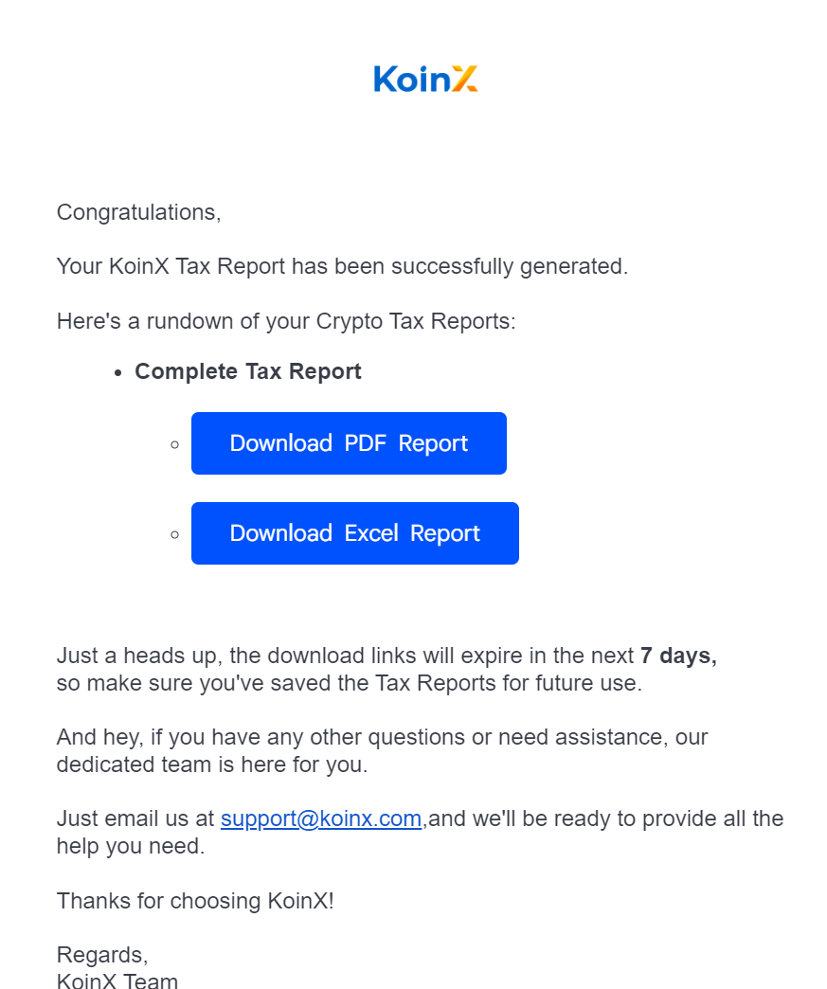
Task: Open the support@koinx.com email link
Action: point(321,818)
